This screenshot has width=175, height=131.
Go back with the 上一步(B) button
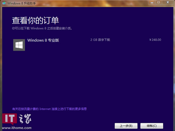(126, 126)
